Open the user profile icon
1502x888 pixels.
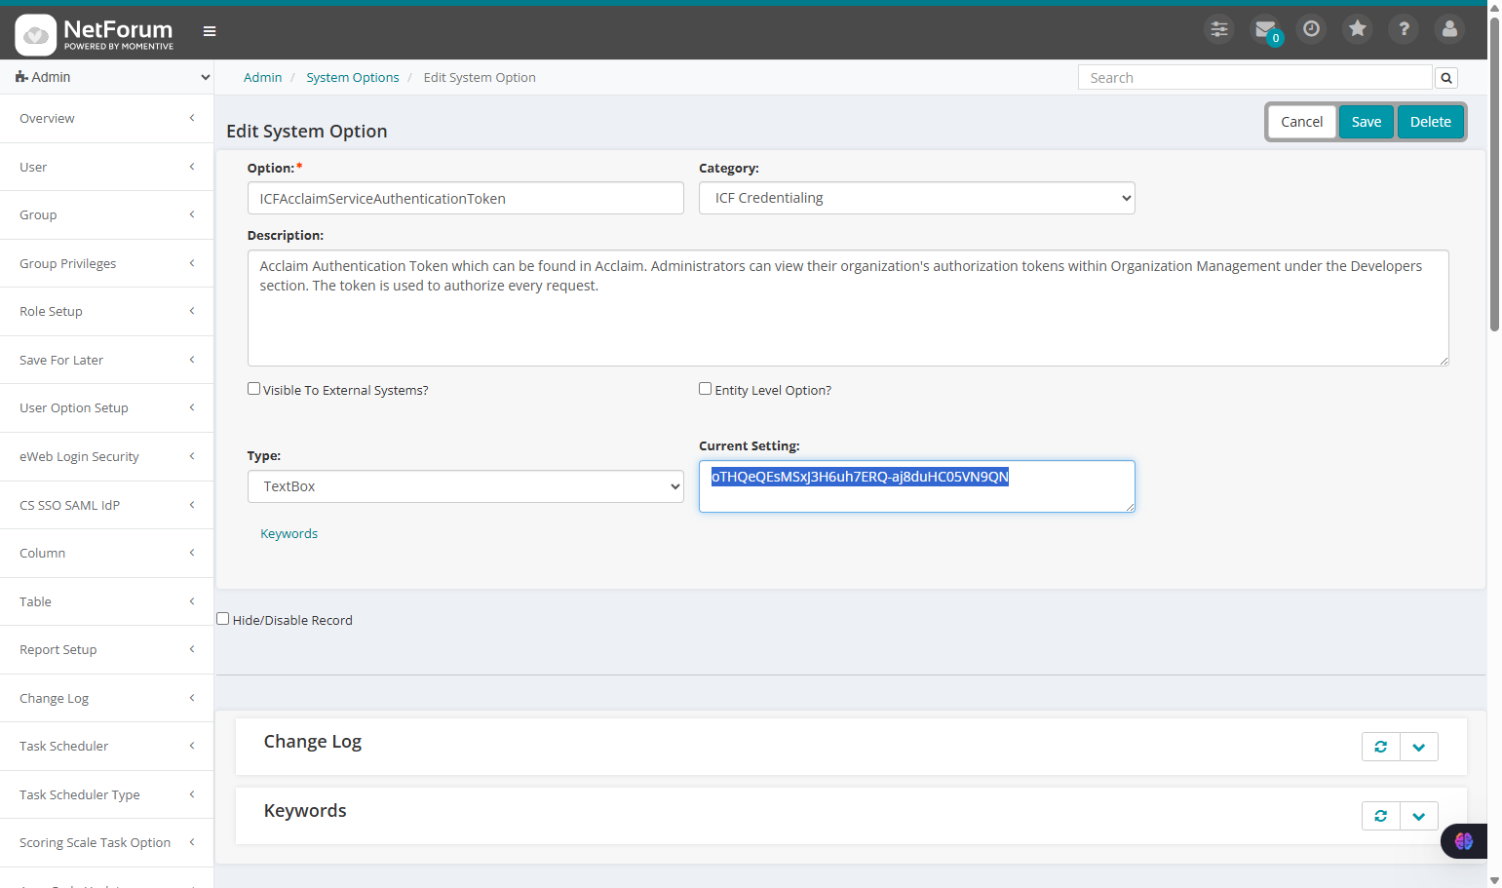click(1450, 29)
